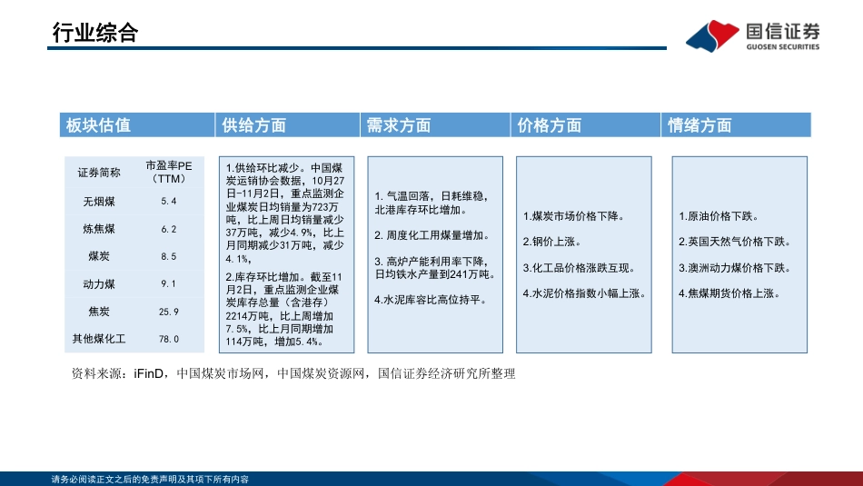863x486 pixels.
Task: Click the 78.0 PE value
Action: (x=169, y=339)
